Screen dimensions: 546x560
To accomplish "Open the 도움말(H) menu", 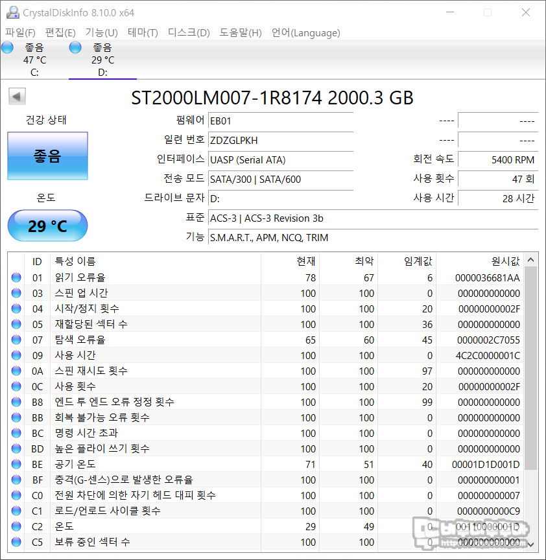I will [x=241, y=33].
